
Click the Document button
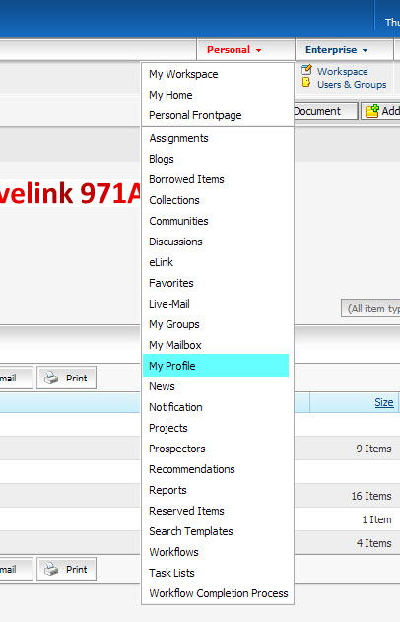click(326, 111)
